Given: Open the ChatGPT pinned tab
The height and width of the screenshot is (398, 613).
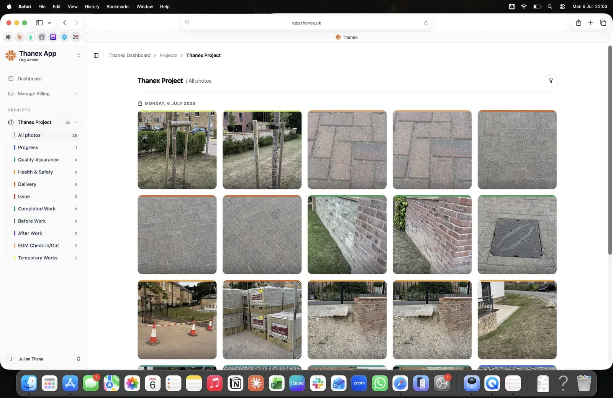Looking at the screenshot, I should point(8,37).
